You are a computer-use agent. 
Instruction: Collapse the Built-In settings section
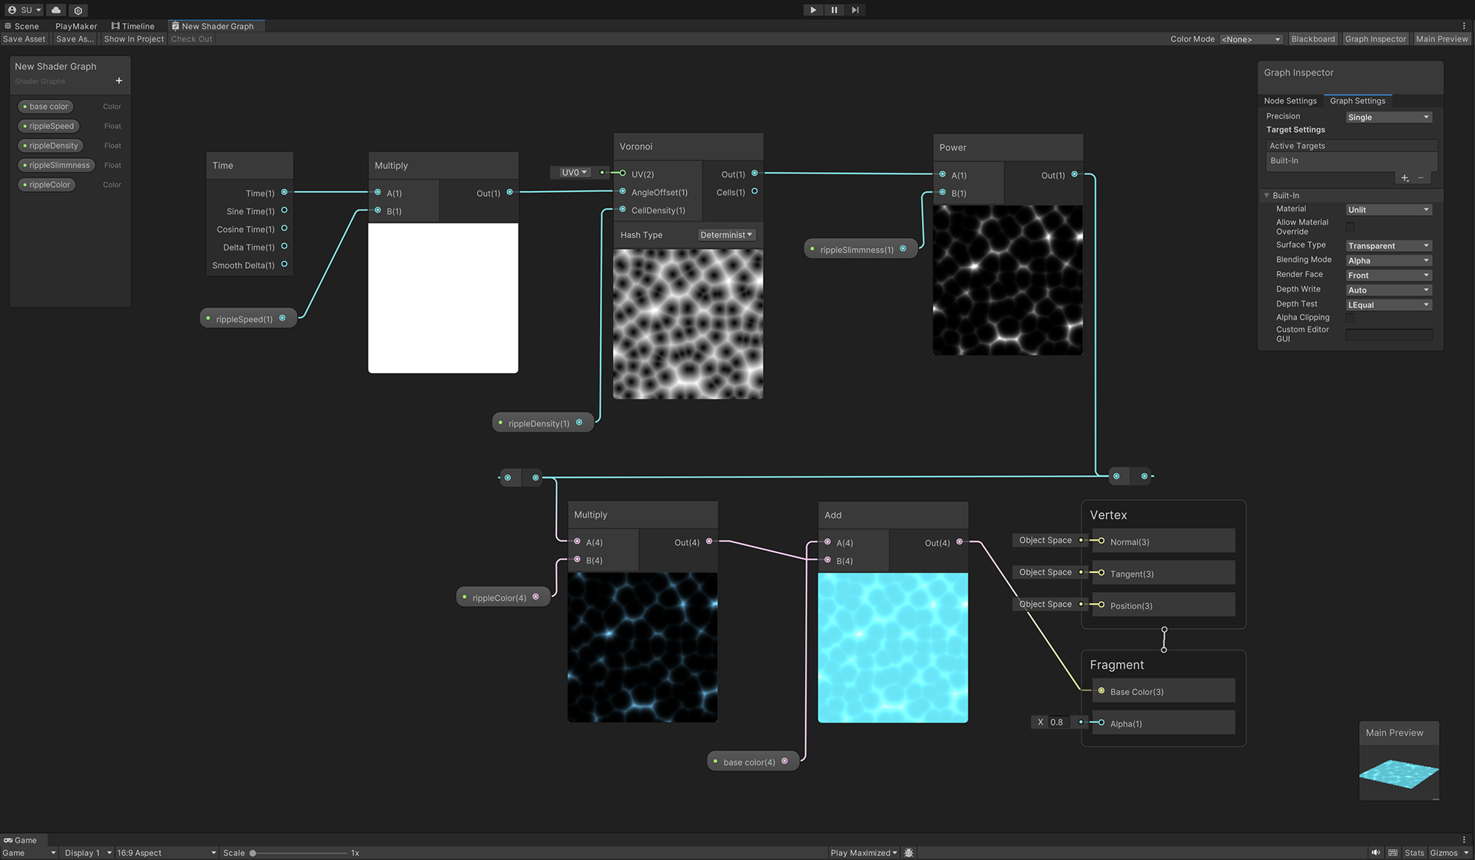tap(1267, 196)
